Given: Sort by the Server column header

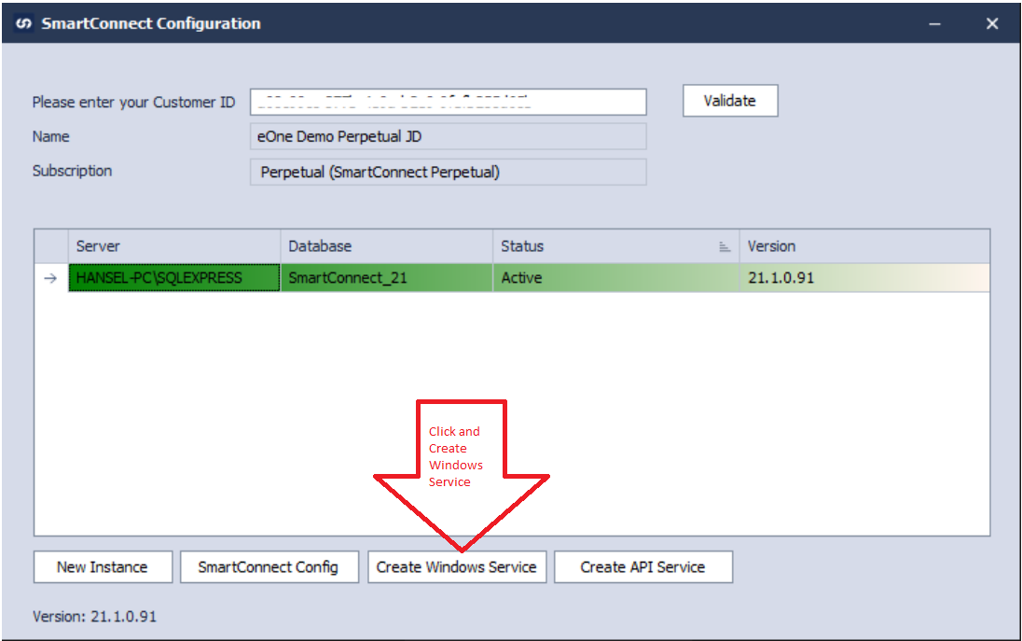Looking at the screenshot, I should point(174,246).
